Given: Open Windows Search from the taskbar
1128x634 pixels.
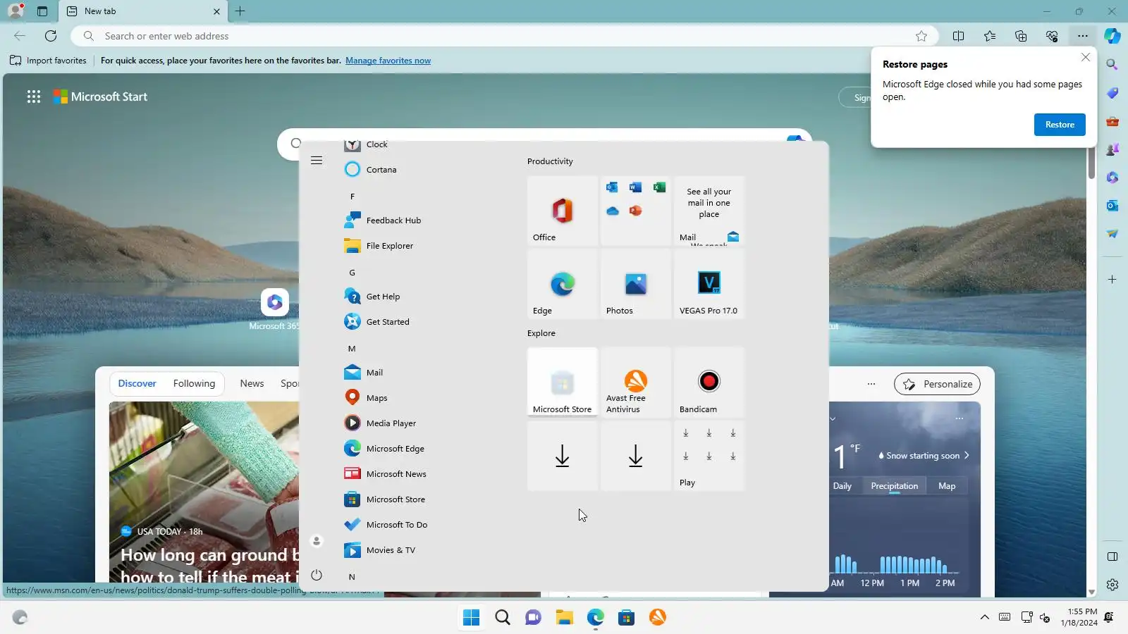Looking at the screenshot, I should 503,618.
